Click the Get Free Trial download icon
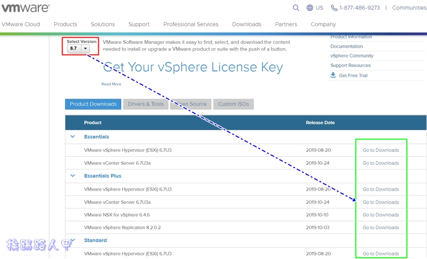 coord(333,75)
